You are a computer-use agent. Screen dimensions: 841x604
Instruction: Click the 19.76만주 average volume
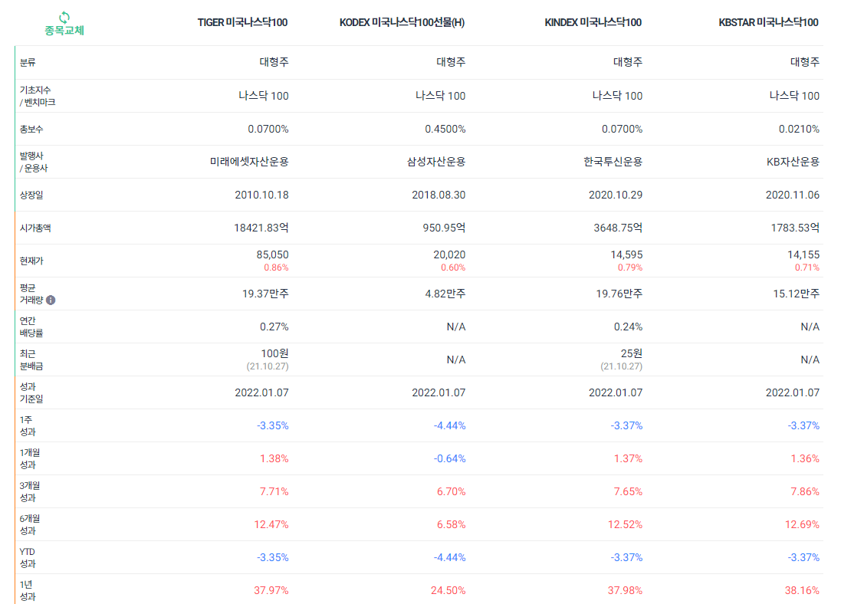coord(619,294)
